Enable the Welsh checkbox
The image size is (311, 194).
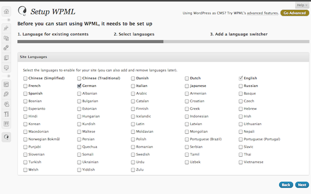[x=25, y=170]
